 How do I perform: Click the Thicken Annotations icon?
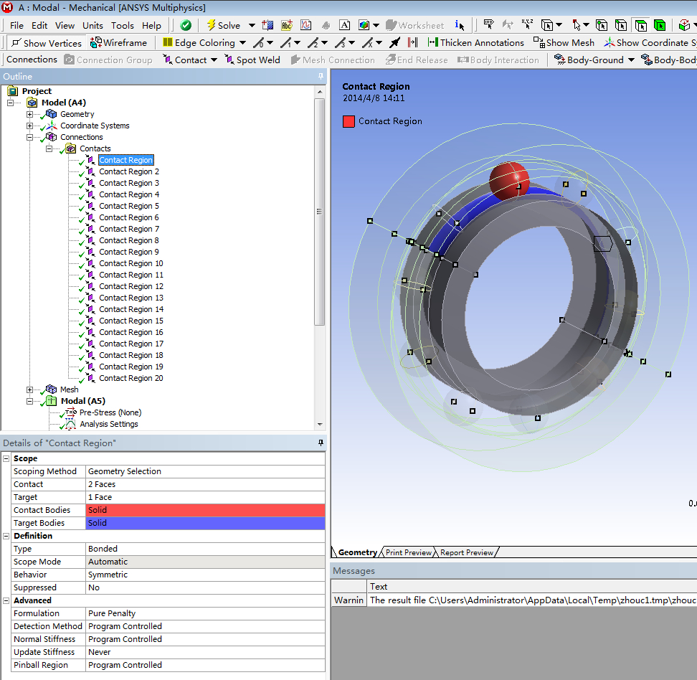click(433, 43)
